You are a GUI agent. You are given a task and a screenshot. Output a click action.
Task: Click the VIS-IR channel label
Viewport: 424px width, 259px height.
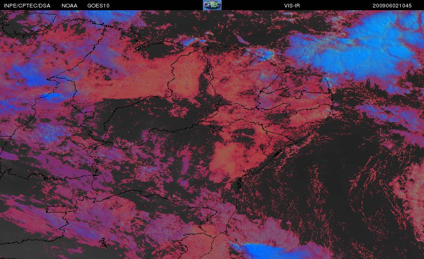pyautogui.click(x=292, y=6)
